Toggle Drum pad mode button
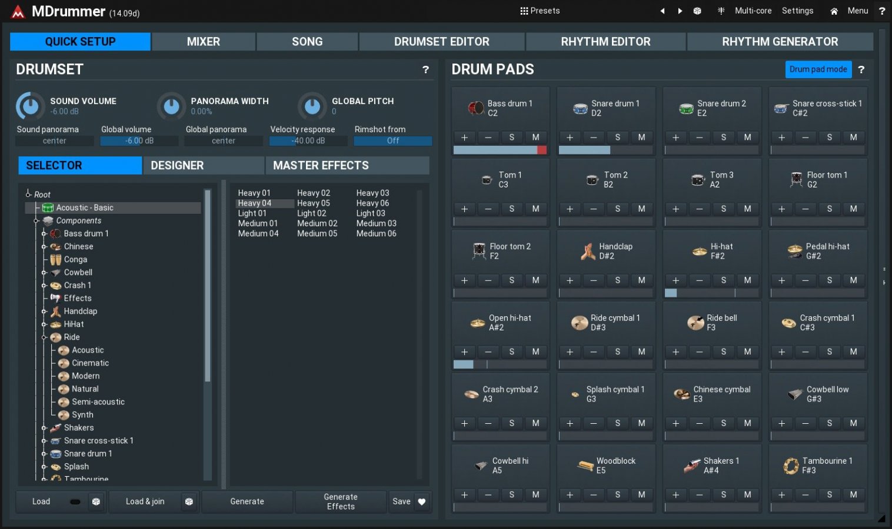Viewport: 892px width, 529px height. [818, 69]
